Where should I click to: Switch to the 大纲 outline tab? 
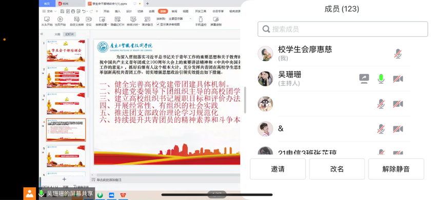coord(57,34)
